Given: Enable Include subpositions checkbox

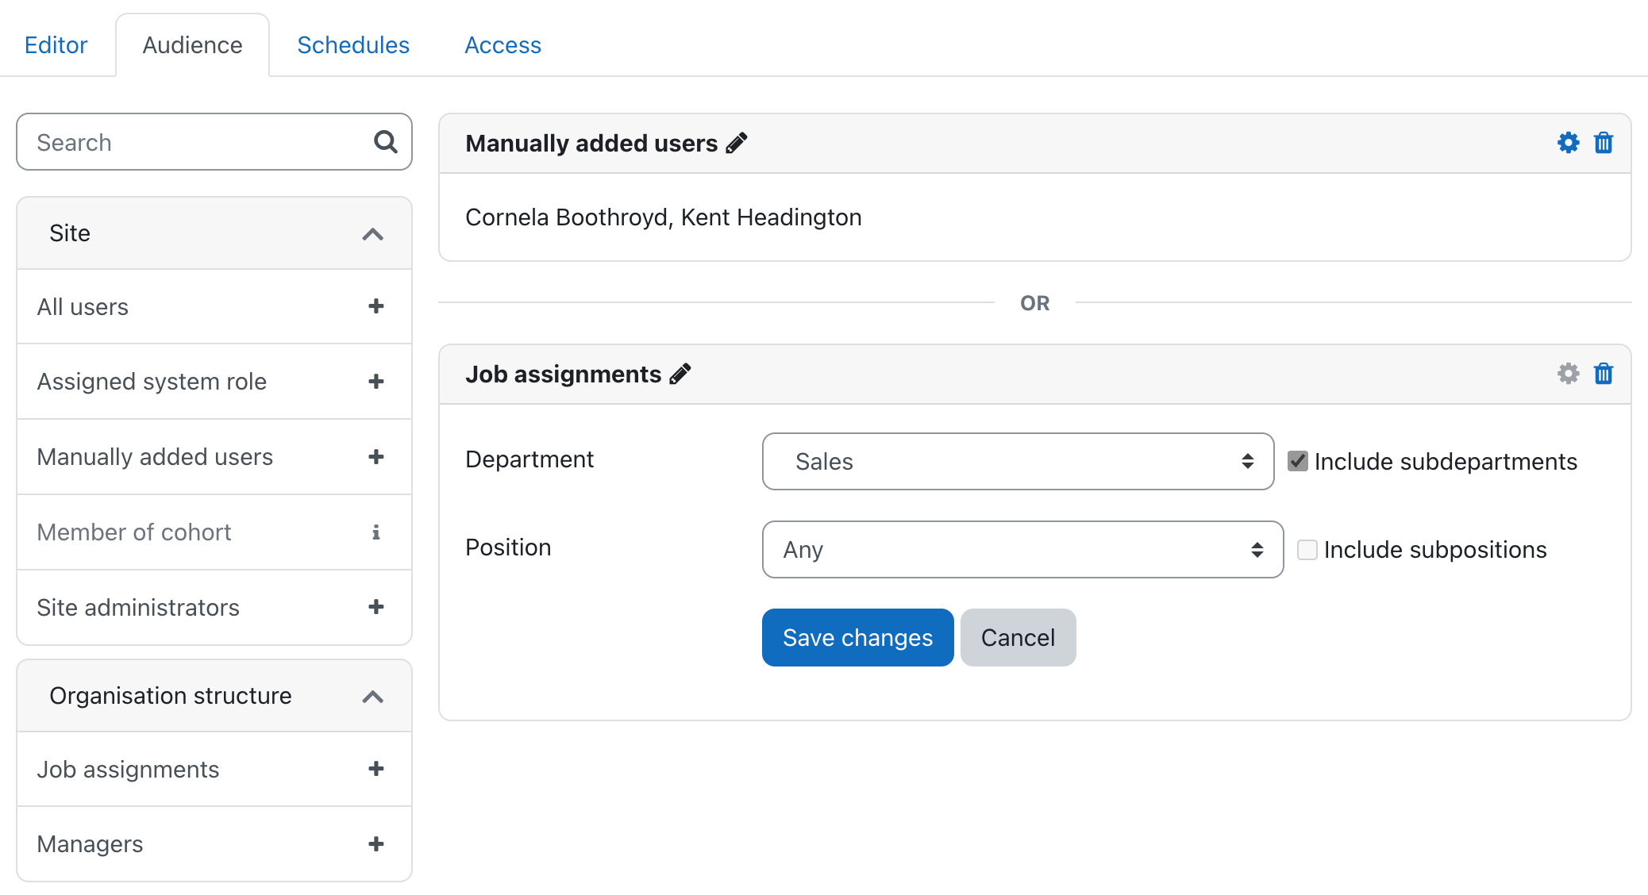Looking at the screenshot, I should [x=1307, y=549].
